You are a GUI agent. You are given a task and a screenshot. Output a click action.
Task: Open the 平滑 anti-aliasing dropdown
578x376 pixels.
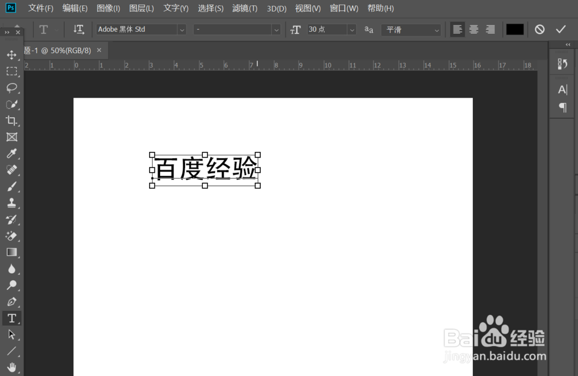point(411,29)
